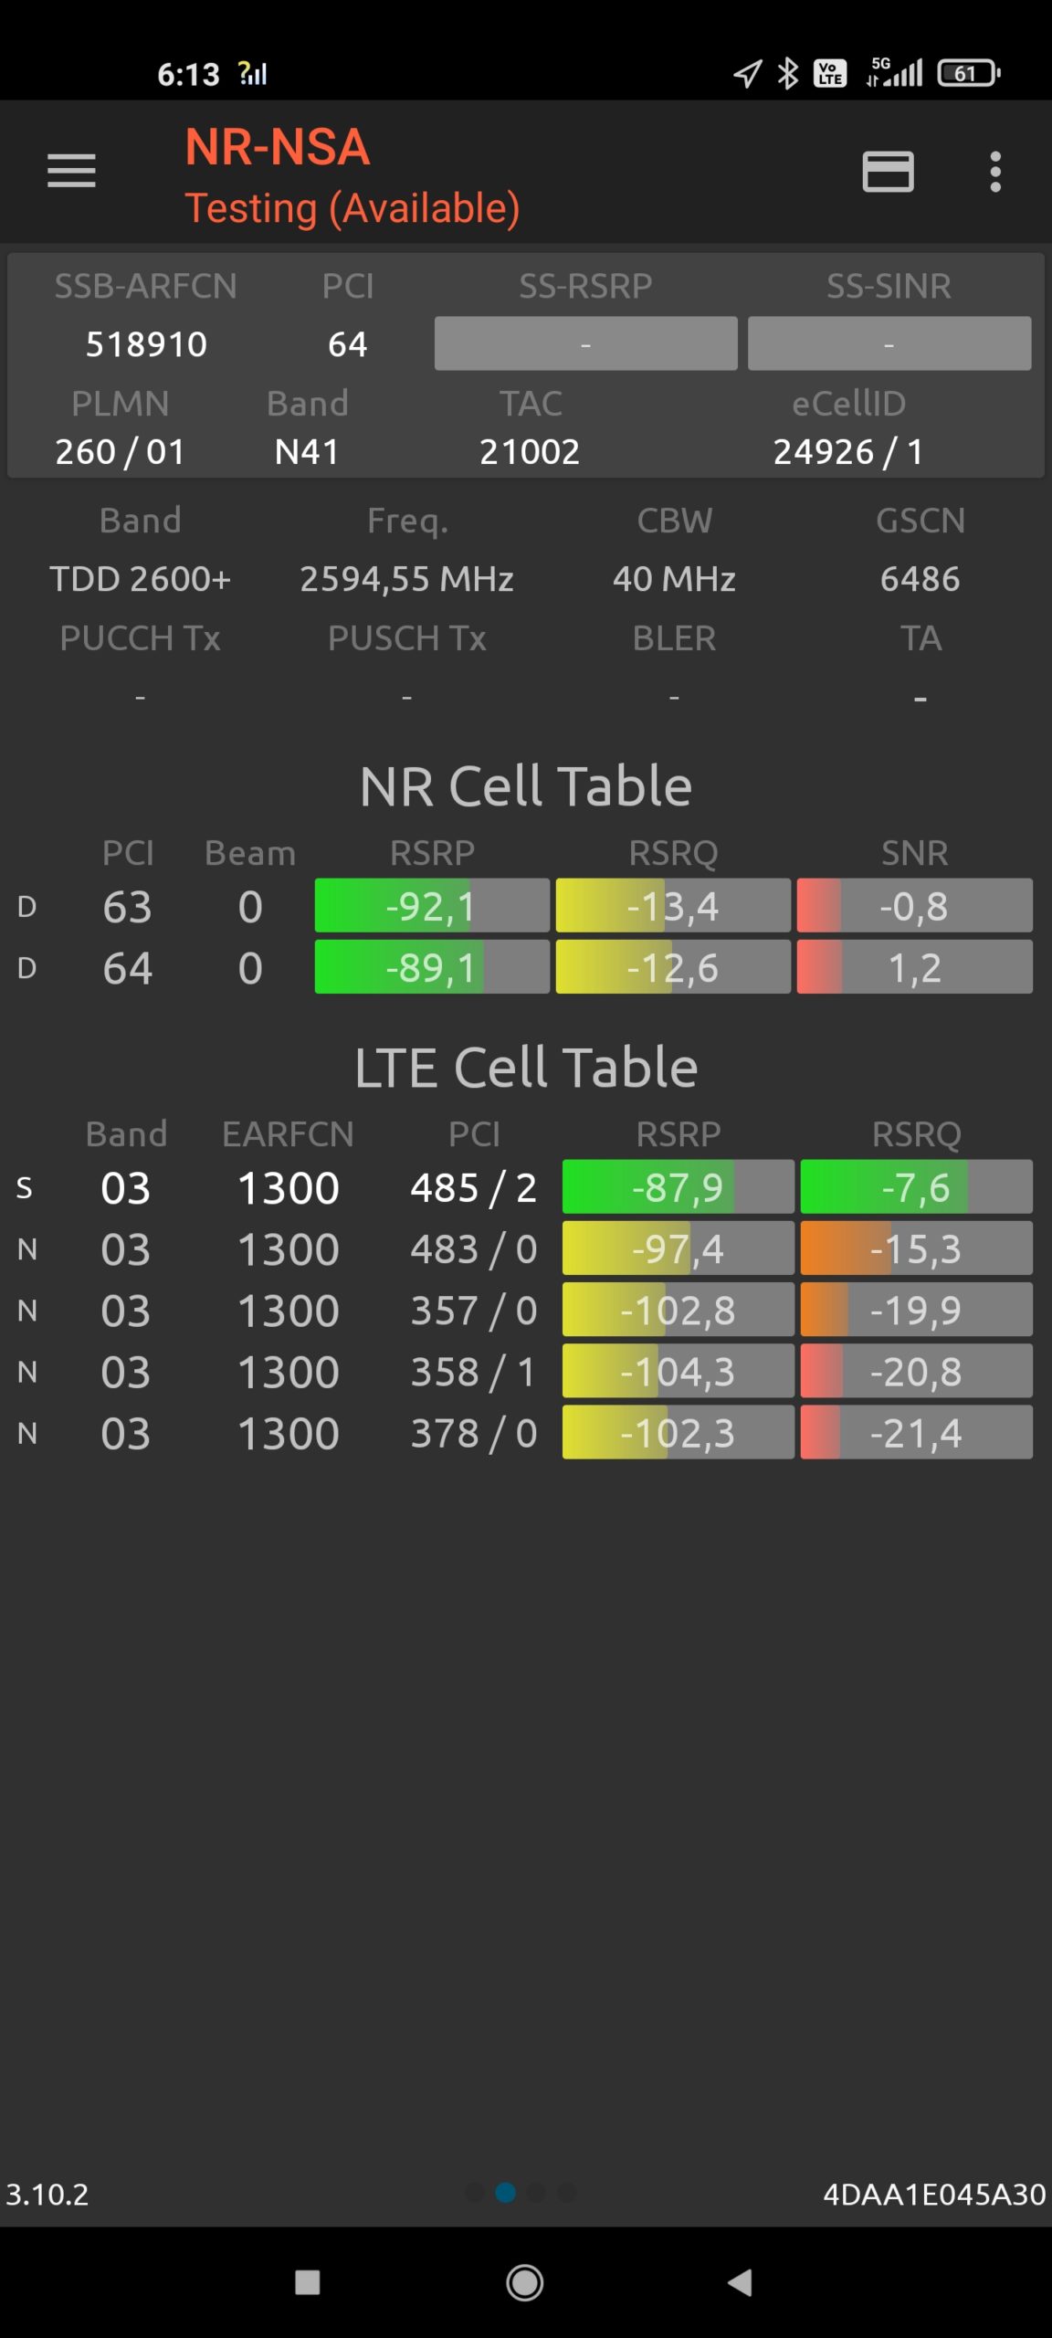The width and height of the screenshot is (1052, 2338).
Task: Tap the empty SS-SINR gauge bar
Action: pyautogui.click(x=889, y=344)
